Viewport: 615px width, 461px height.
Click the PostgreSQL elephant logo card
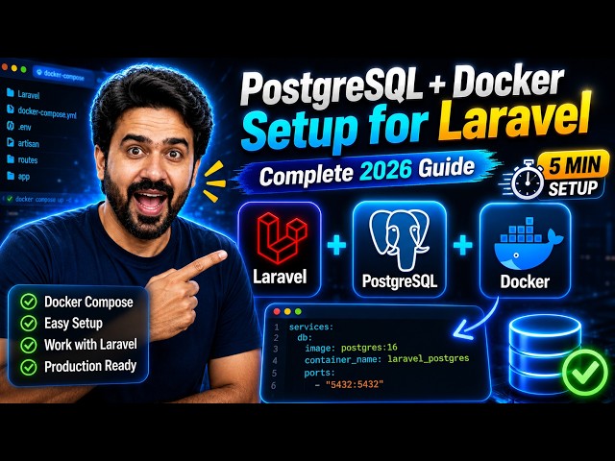pyautogui.click(x=400, y=250)
